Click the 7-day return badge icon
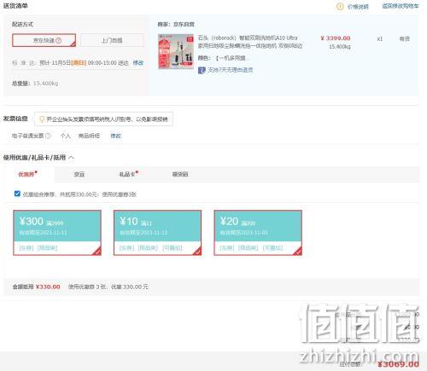 [202, 70]
